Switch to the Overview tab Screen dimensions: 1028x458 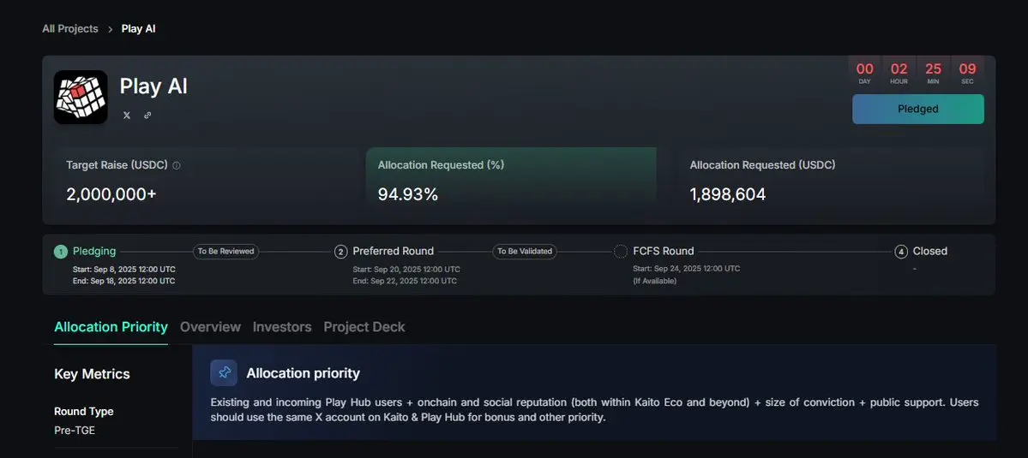pos(210,327)
